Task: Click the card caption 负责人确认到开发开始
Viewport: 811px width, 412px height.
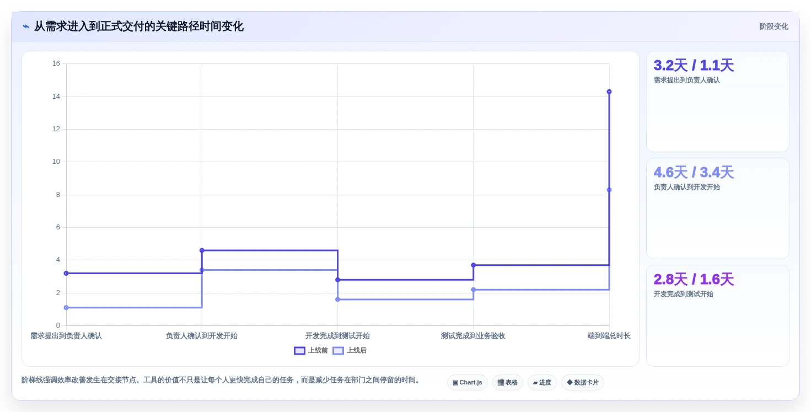Action: tap(686, 187)
